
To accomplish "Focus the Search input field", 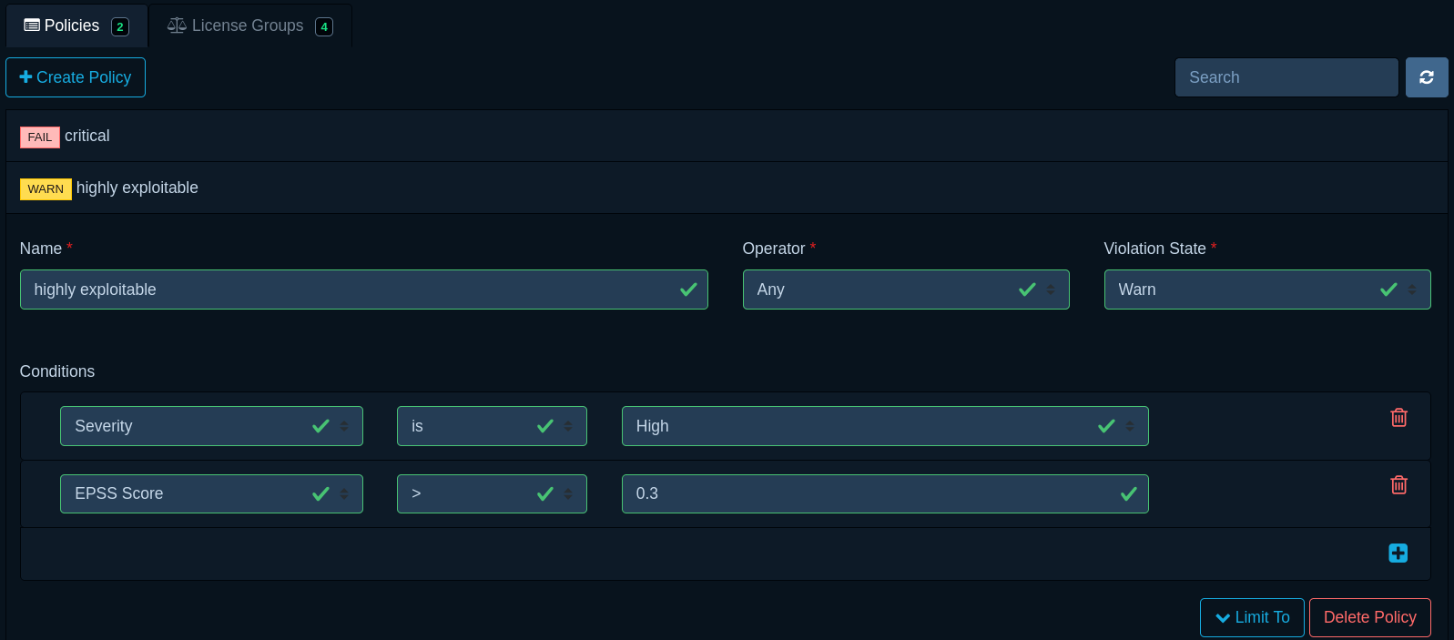I will click(1286, 77).
